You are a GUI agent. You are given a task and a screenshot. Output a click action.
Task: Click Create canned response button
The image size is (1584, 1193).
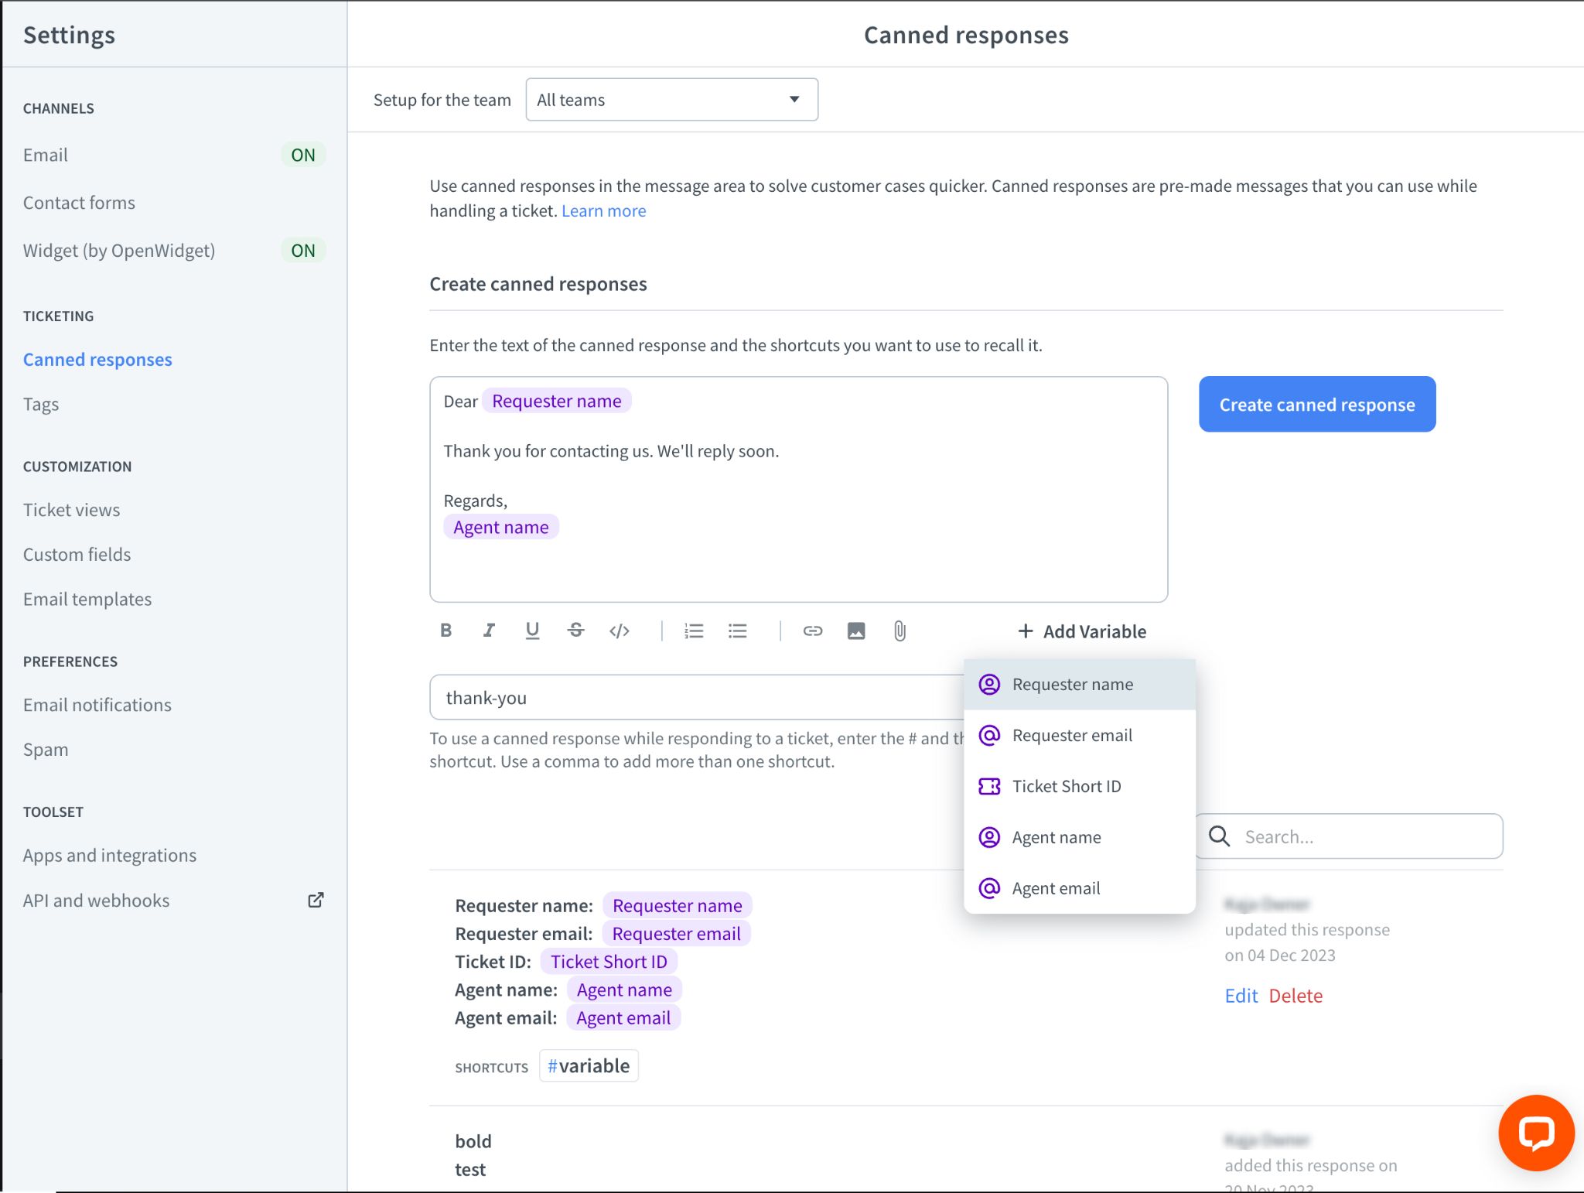1317,405
